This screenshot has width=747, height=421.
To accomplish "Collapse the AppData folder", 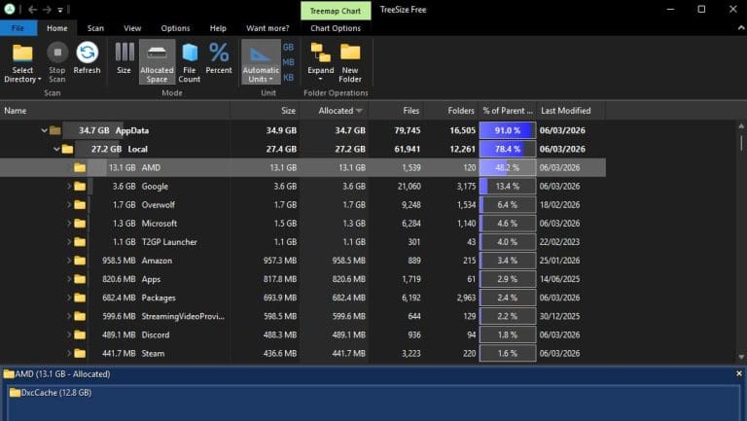I will [x=44, y=130].
